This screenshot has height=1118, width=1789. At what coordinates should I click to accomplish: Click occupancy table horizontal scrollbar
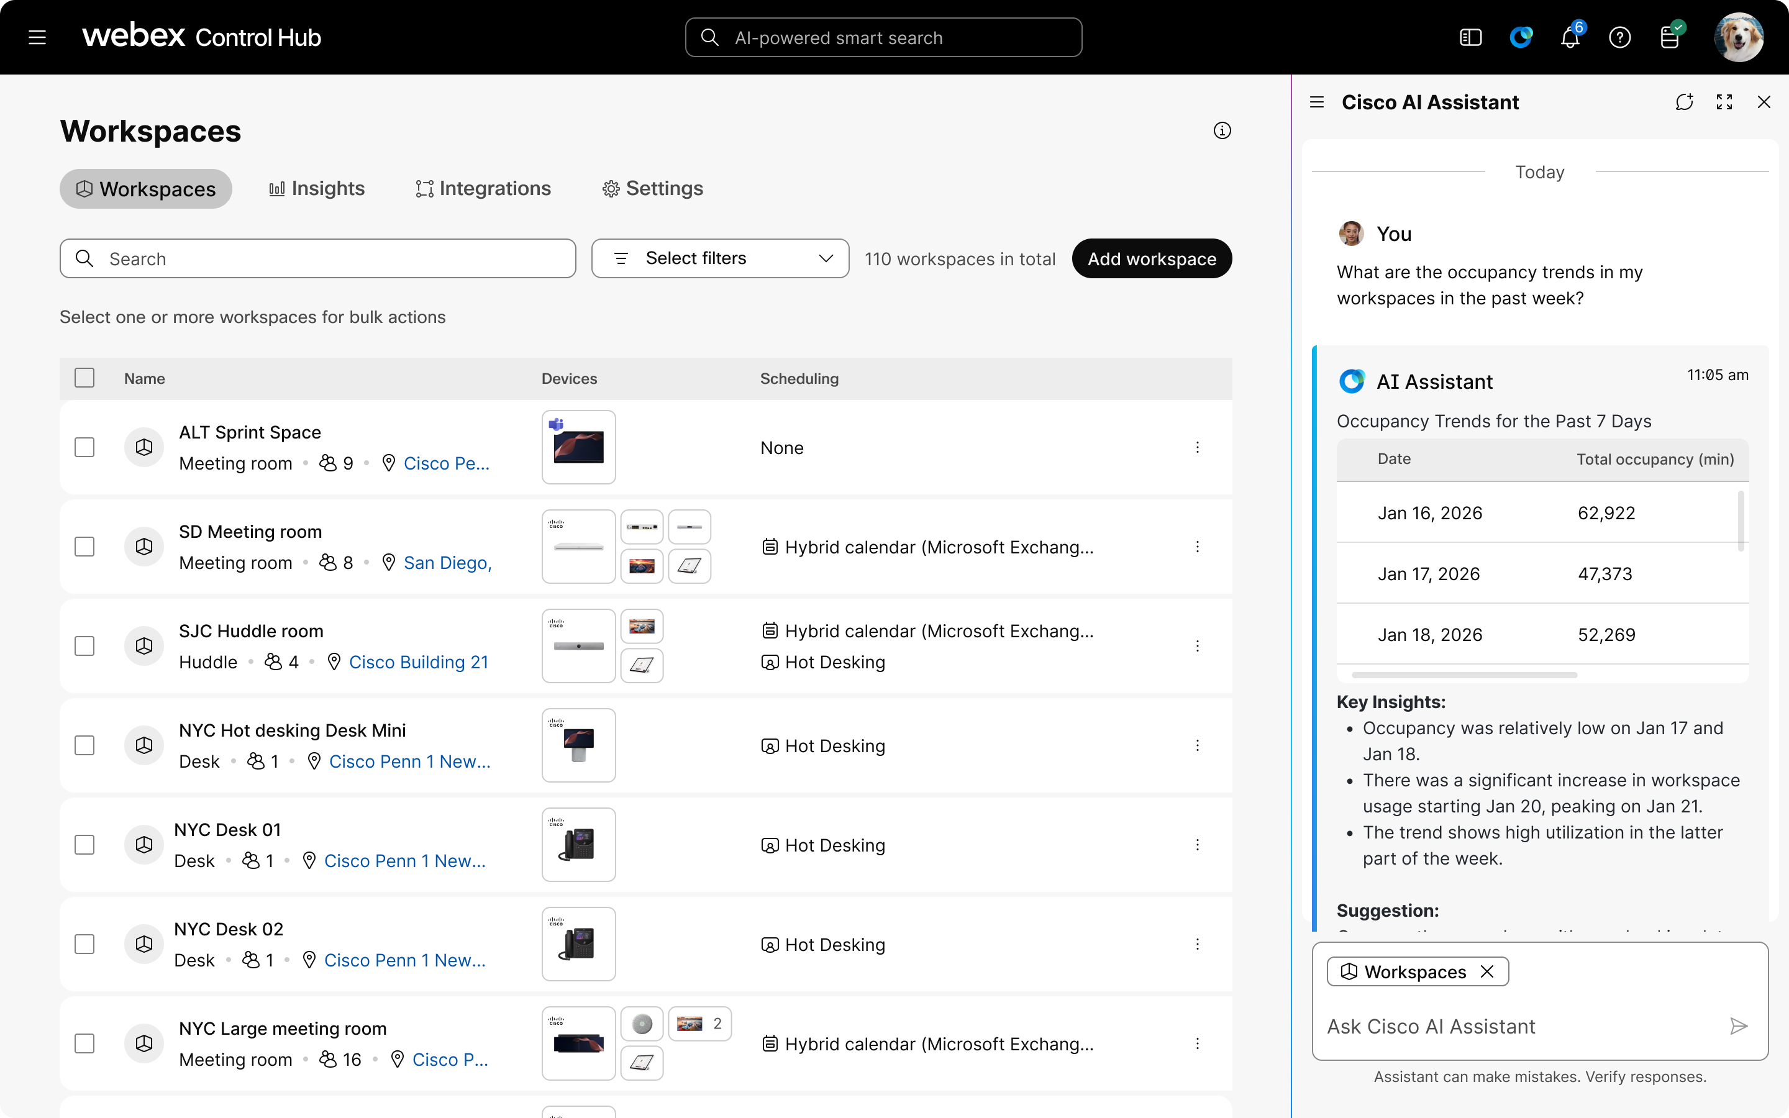1464,675
